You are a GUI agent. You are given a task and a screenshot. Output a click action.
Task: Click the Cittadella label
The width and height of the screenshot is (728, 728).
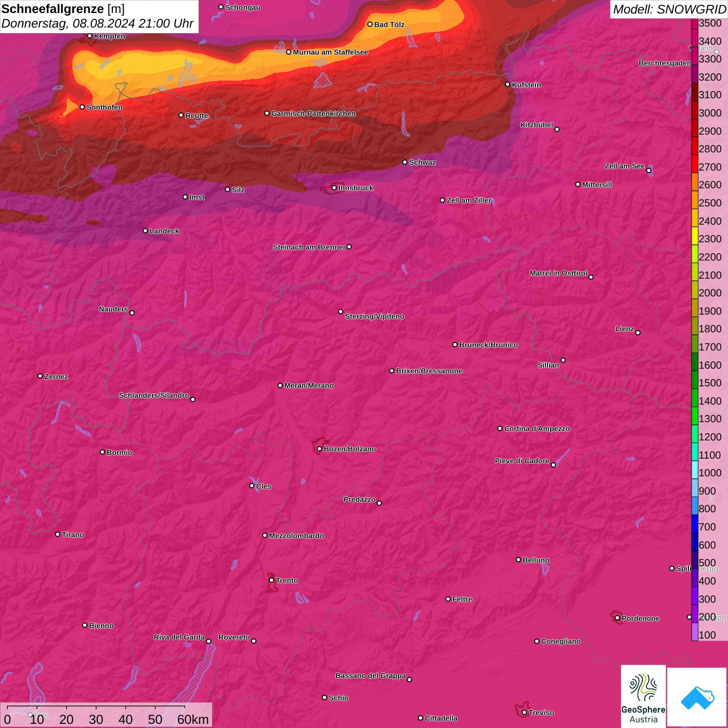point(441,718)
